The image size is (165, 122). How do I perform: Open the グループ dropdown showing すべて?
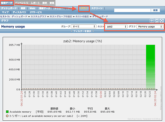pyautogui.click(x=83, y=27)
